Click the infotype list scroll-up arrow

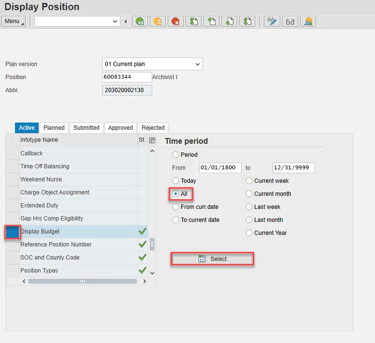152,151
